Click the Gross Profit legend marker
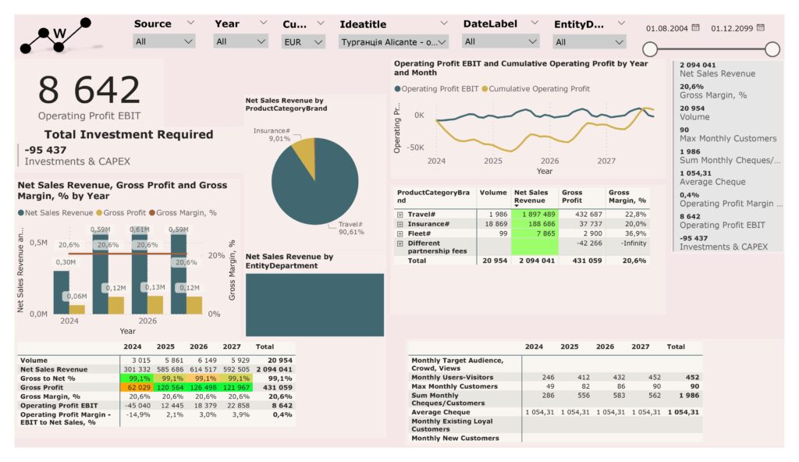Image resolution: width=799 pixels, height=462 pixels. click(x=99, y=212)
